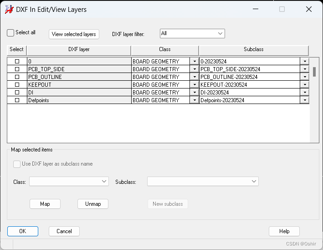Enable the Defpoints layer checkbox
The height and width of the screenshot is (250, 323).
[x=17, y=100]
